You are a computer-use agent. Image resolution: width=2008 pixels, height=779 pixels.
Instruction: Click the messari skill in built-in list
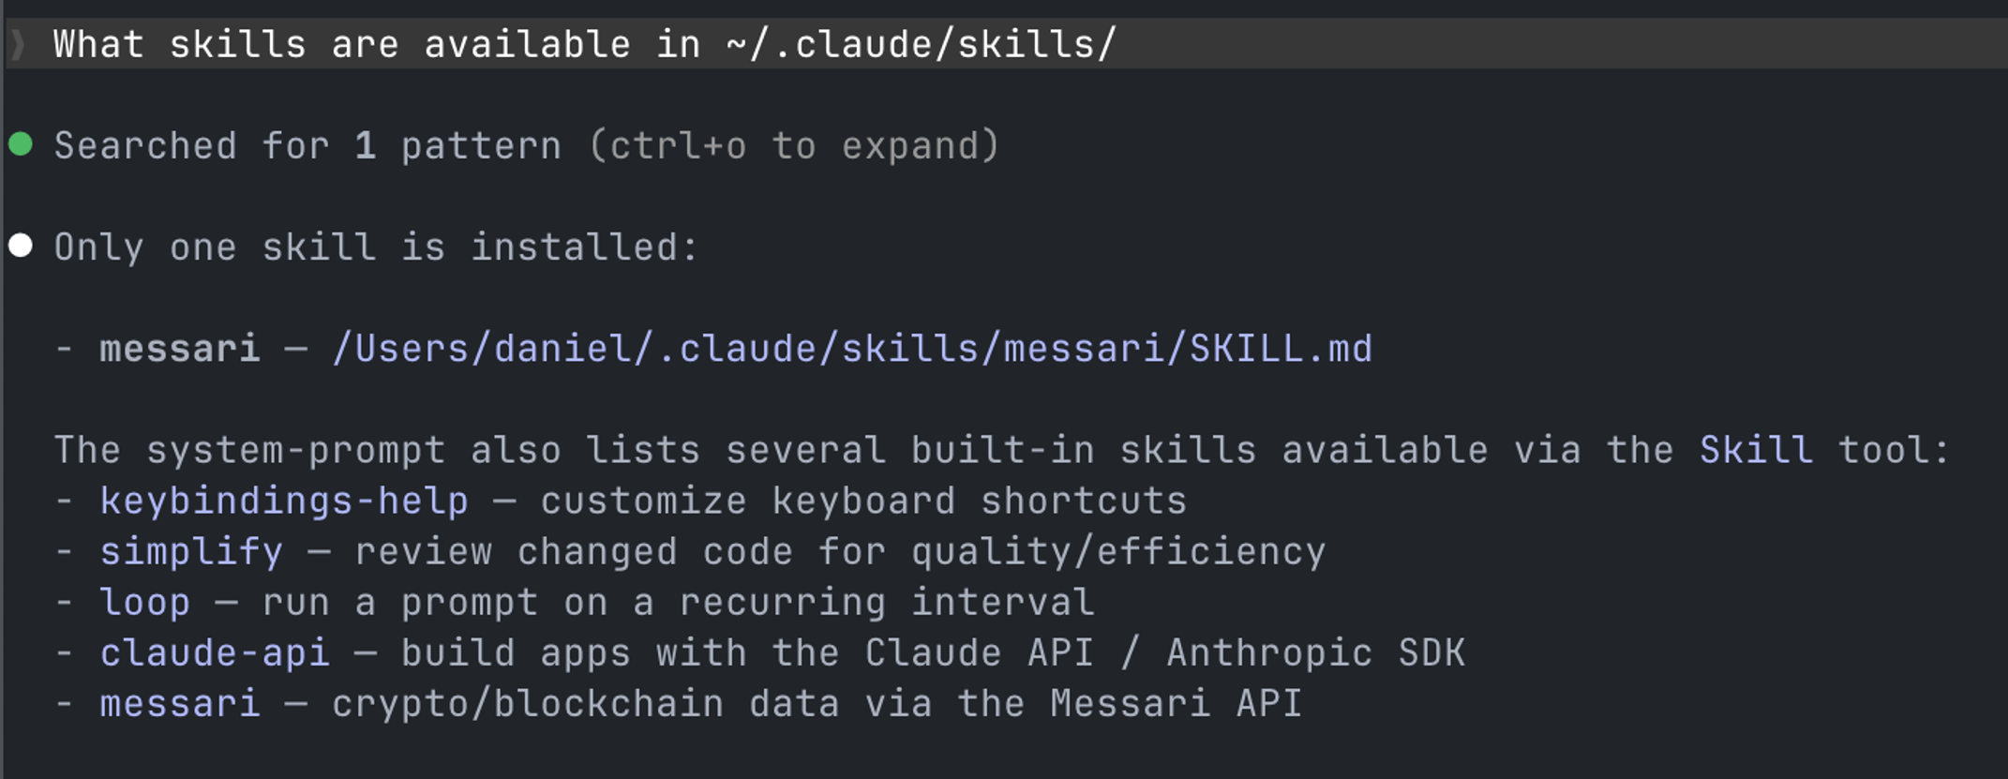click(x=180, y=703)
